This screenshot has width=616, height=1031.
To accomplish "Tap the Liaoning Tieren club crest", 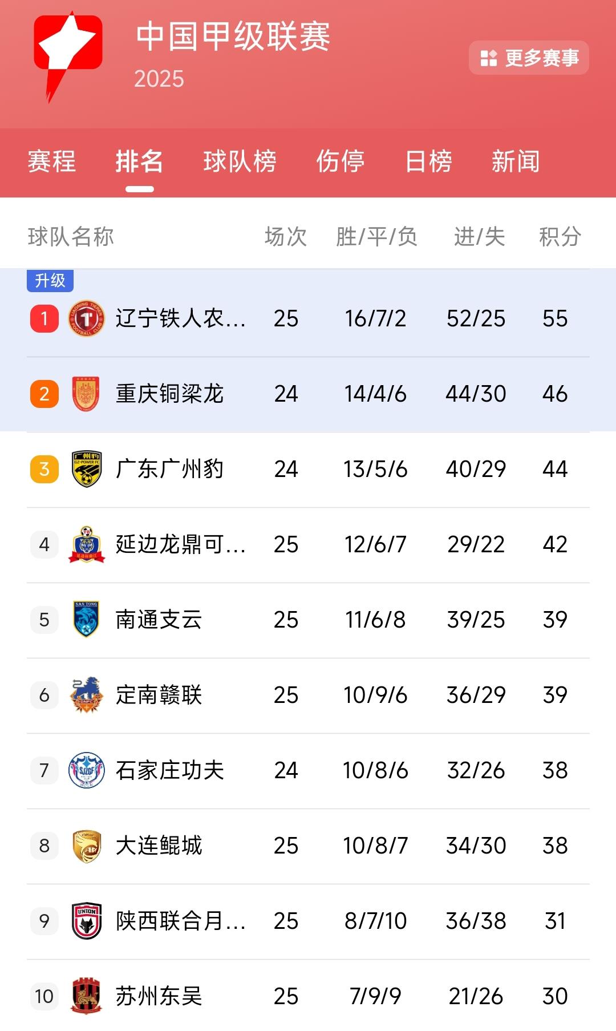I will [x=87, y=318].
